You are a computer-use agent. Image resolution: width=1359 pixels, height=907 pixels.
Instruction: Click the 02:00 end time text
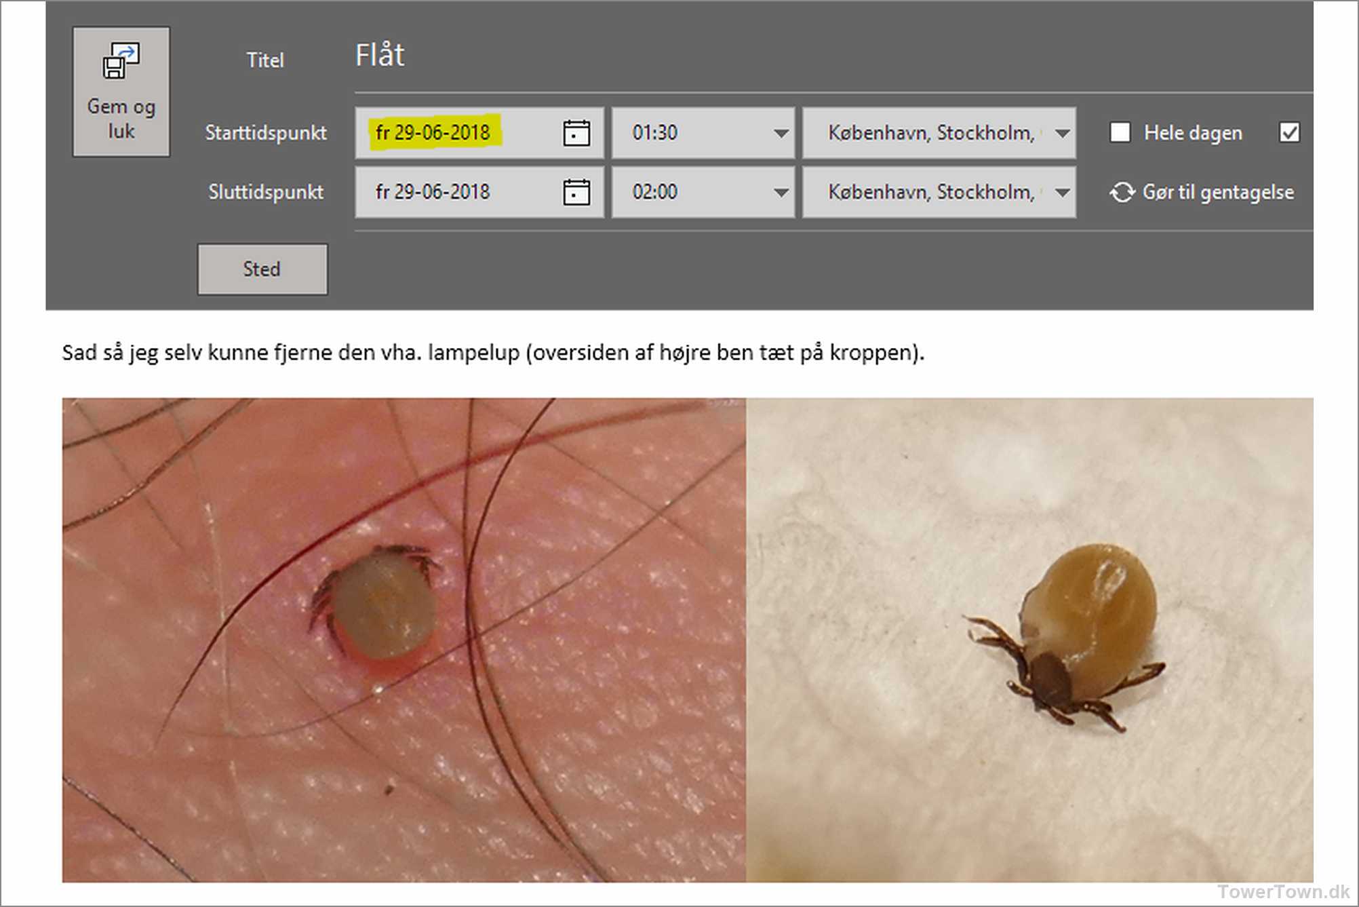[x=655, y=192]
